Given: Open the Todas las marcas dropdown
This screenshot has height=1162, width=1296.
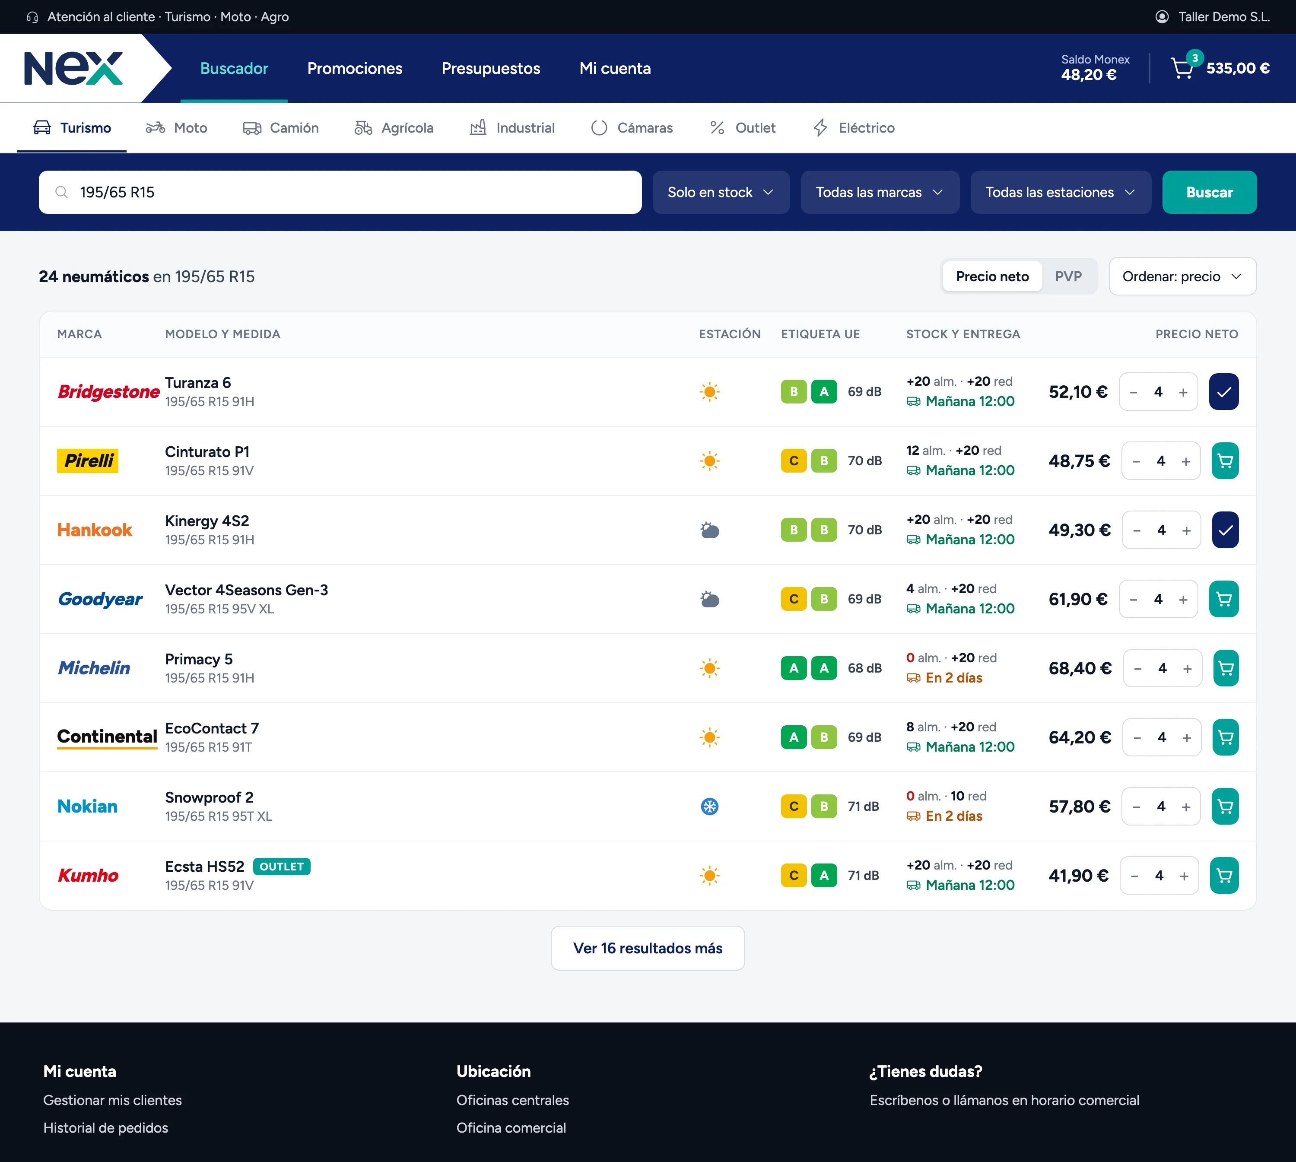Looking at the screenshot, I should click(880, 192).
